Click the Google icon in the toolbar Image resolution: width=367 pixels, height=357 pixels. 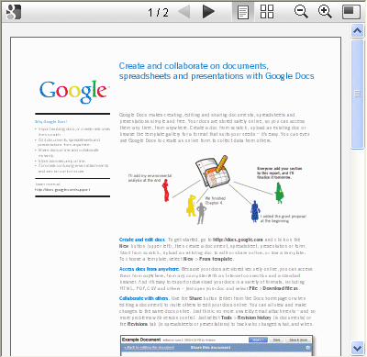tap(14, 12)
